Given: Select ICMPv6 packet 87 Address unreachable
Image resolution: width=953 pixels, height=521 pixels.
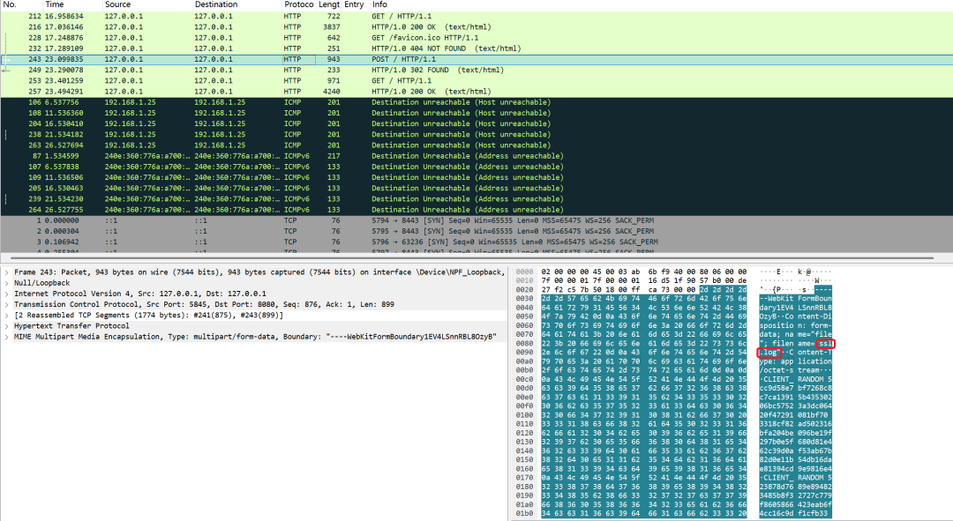Looking at the screenshot, I should (476, 156).
